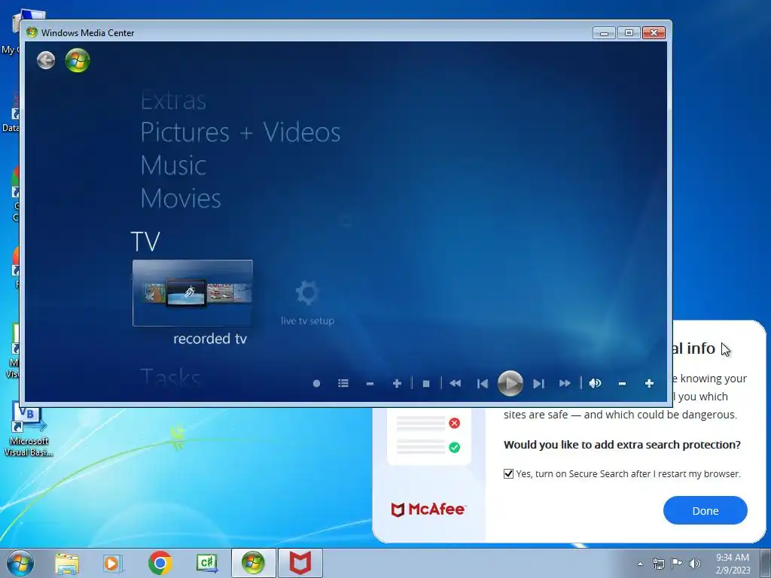Close the Windows Media Center window
Image resolution: width=771 pixels, height=578 pixels.
coord(654,33)
